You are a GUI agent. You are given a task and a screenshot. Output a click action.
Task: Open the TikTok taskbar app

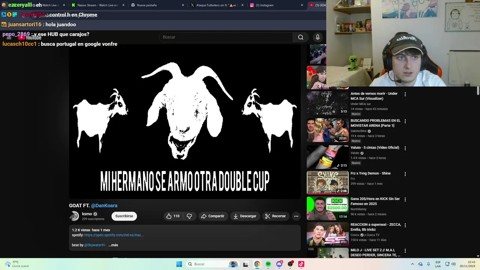click(x=301, y=264)
